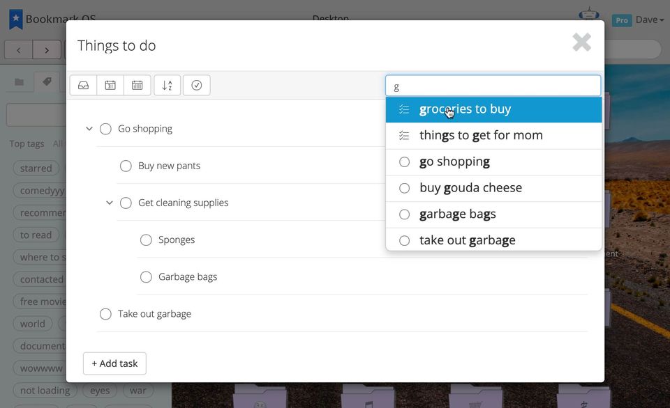Mark 'Buy new pants' complete
Image resolution: width=670 pixels, height=408 pixels.
point(126,166)
